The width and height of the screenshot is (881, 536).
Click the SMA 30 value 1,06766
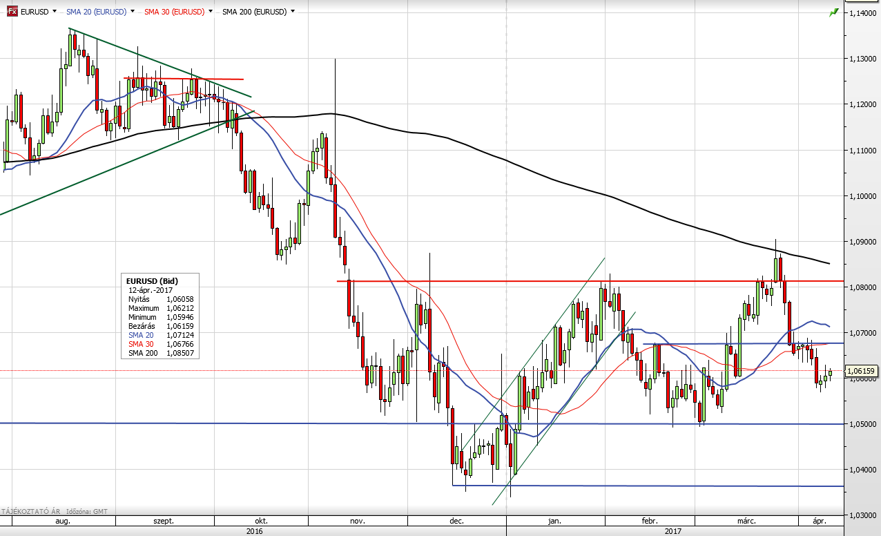coord(180,344)
